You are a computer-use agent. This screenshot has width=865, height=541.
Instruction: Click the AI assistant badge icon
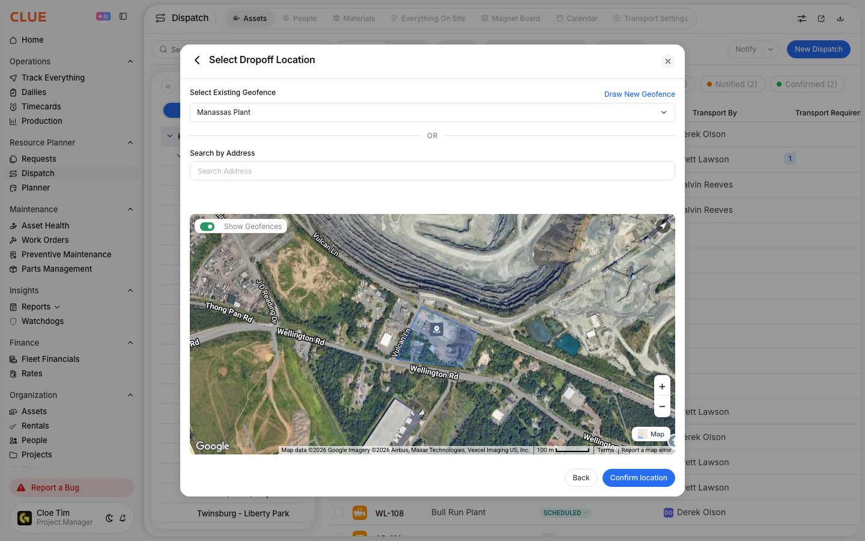pyautogui.click(x=103, y=16)
